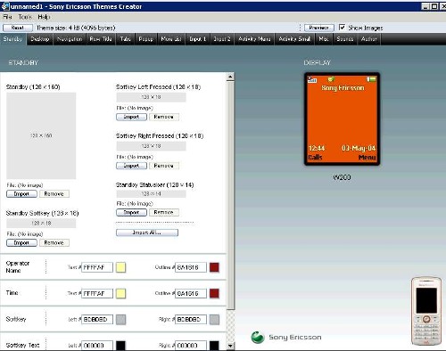Open the File menu
The image size is (446, 351).
[7, 17]
